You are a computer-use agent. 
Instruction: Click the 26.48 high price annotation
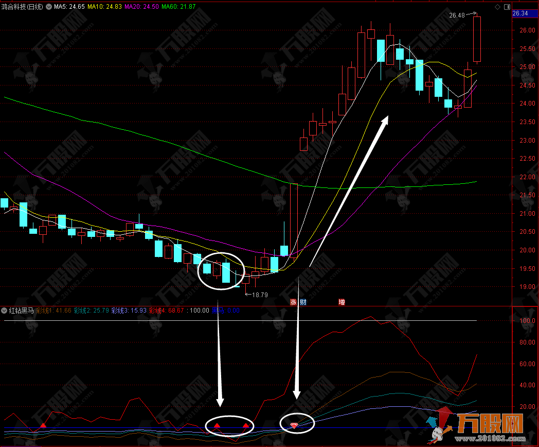click(457, 15)
